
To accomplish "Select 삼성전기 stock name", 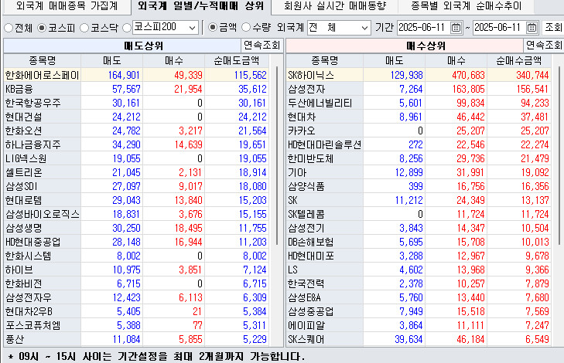I will tap(306, 228).
